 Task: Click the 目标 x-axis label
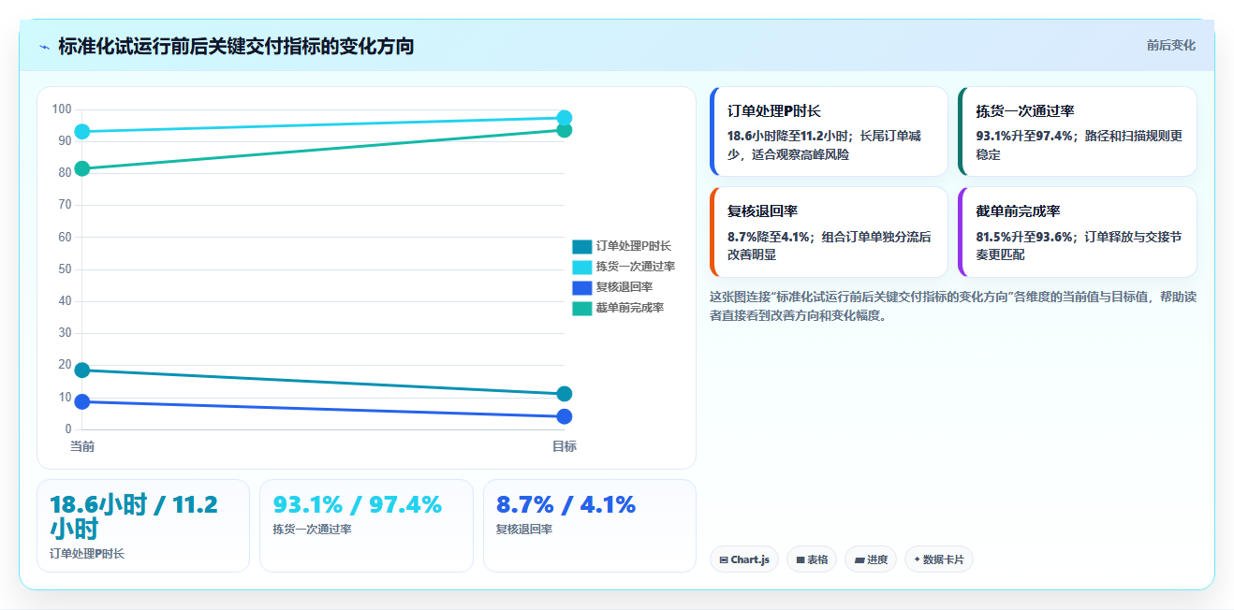coord(565,446)
